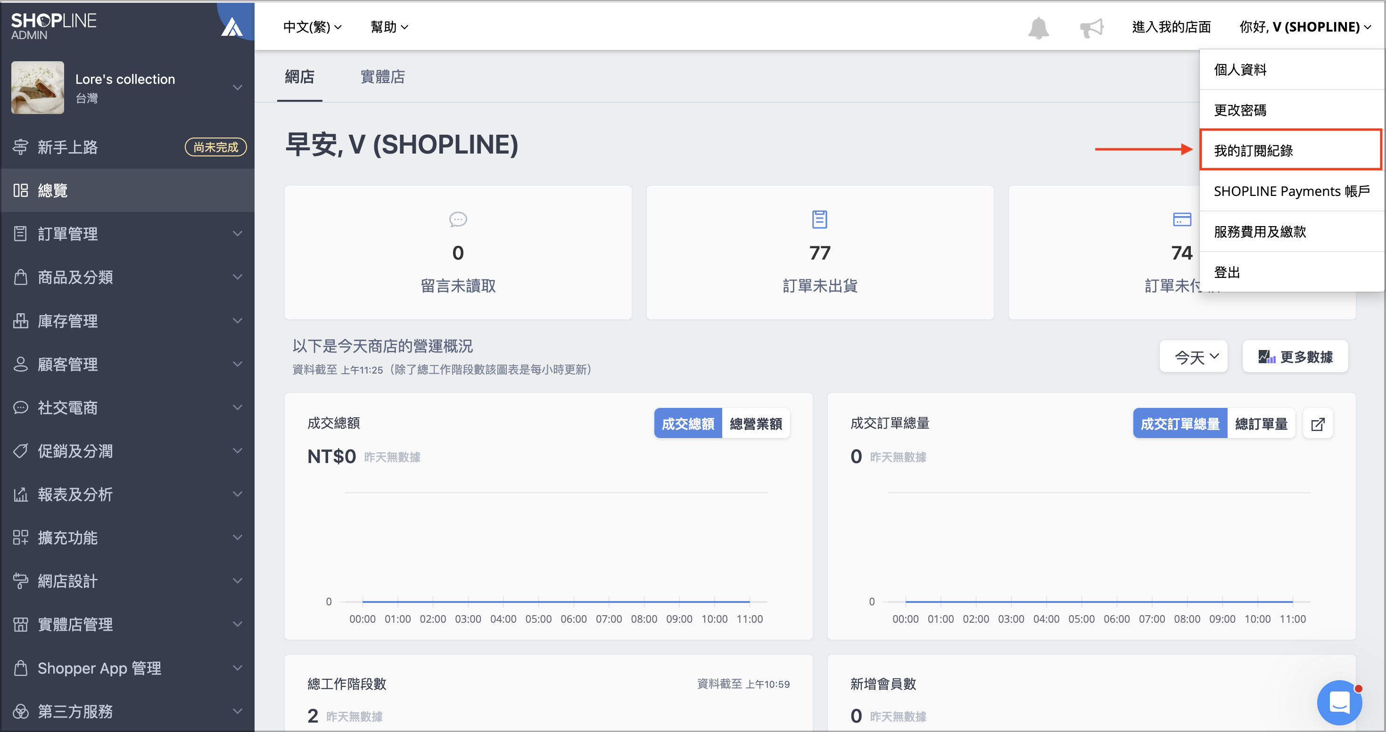Click the unshipped orders document icon

pyautogui.click(x=819, y=220)
